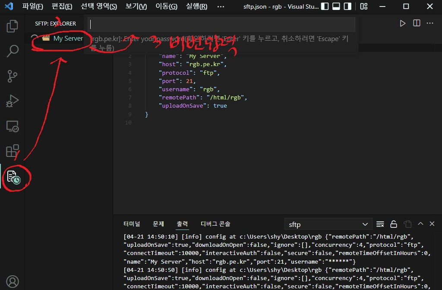Clear the output log with clear icon
Screen dimensions: 442x290
(x=380, y=224)
